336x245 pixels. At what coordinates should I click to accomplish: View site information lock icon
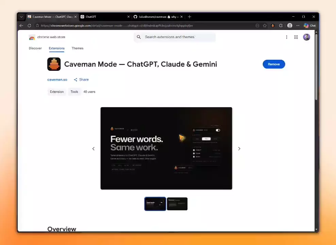(x=37, y=26)
